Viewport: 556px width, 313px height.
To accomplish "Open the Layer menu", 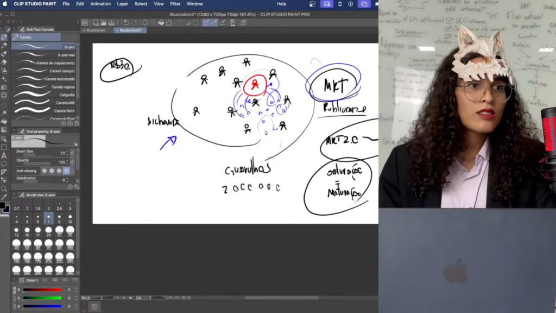I will pos(123,4).
